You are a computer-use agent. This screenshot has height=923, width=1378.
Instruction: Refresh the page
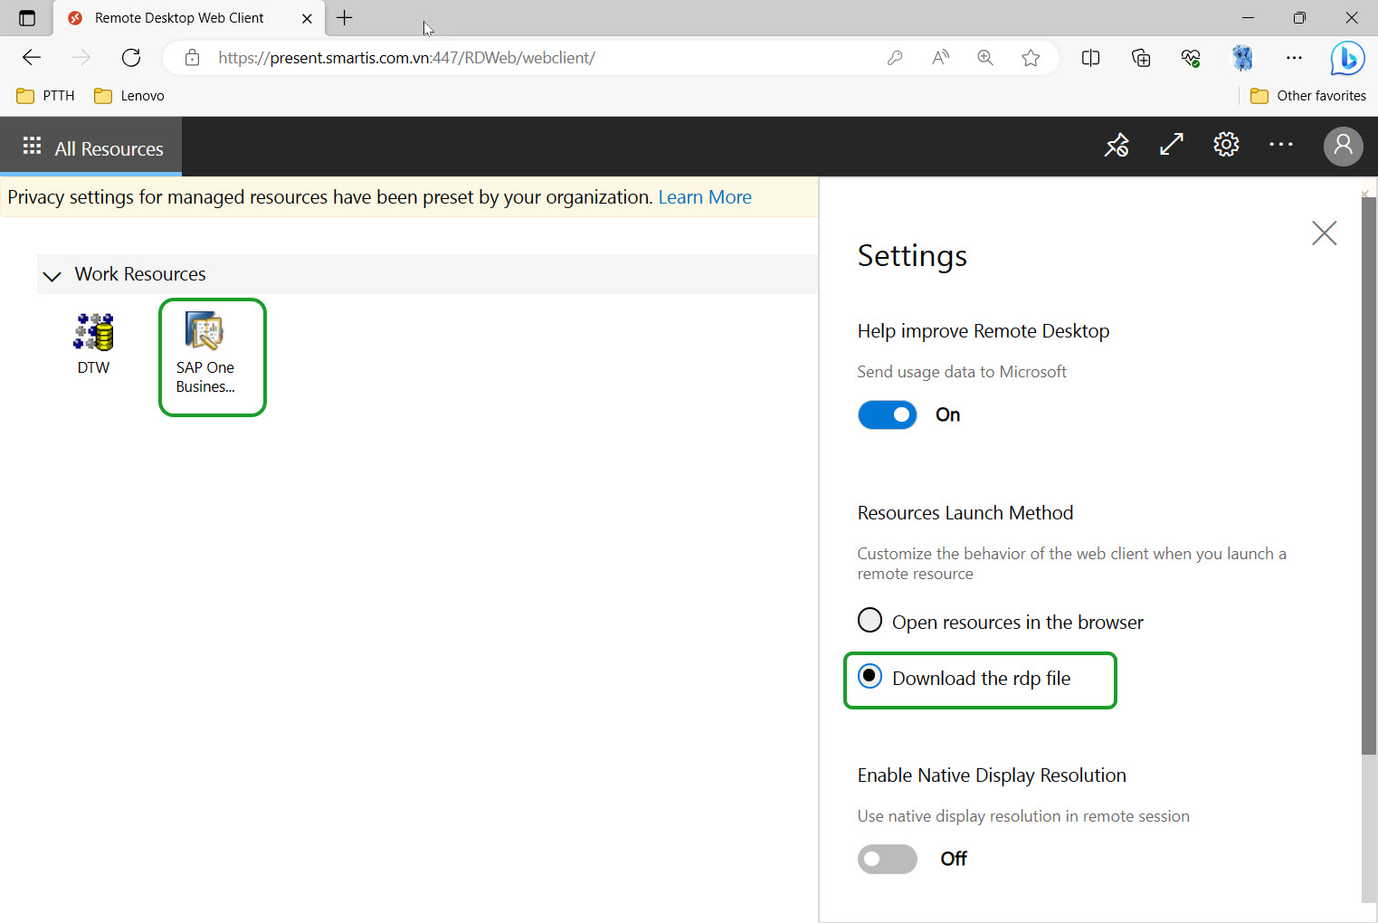click(131, 58)
